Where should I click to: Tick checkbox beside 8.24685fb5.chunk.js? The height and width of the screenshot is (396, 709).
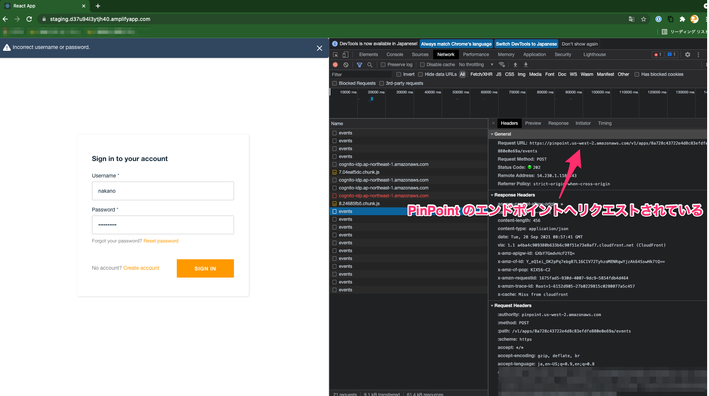pos(335,204)
